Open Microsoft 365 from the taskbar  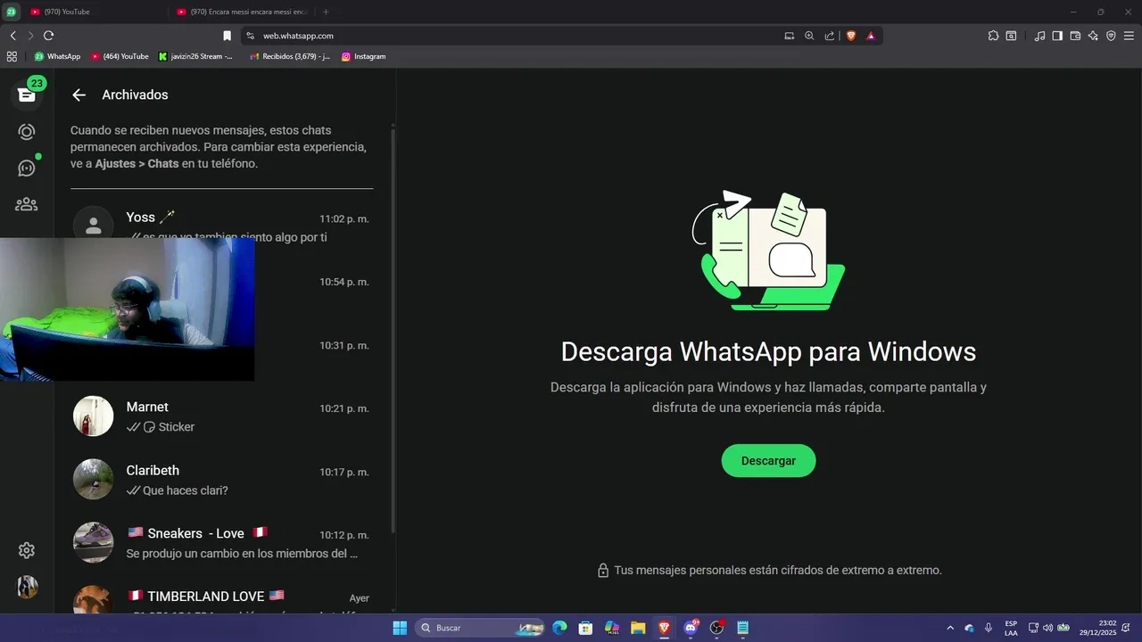[x=612, y=628]
